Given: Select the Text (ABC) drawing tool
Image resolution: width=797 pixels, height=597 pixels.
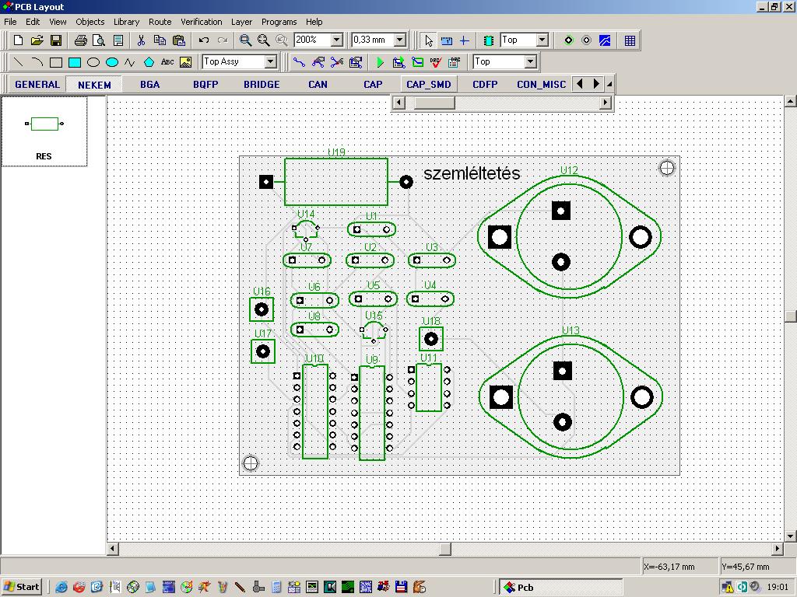Looking at the screenshot, I should point(167,62).
